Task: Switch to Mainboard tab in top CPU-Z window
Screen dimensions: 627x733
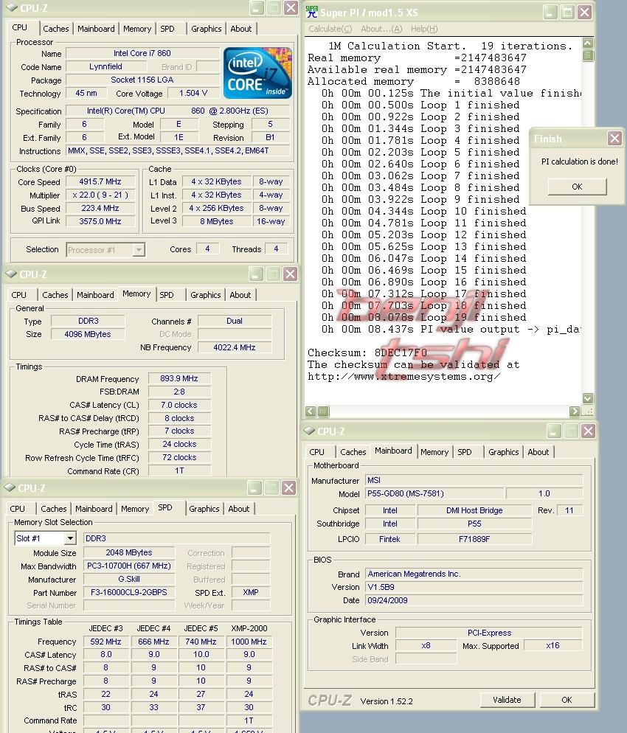Action: click(x=96, y=29)
